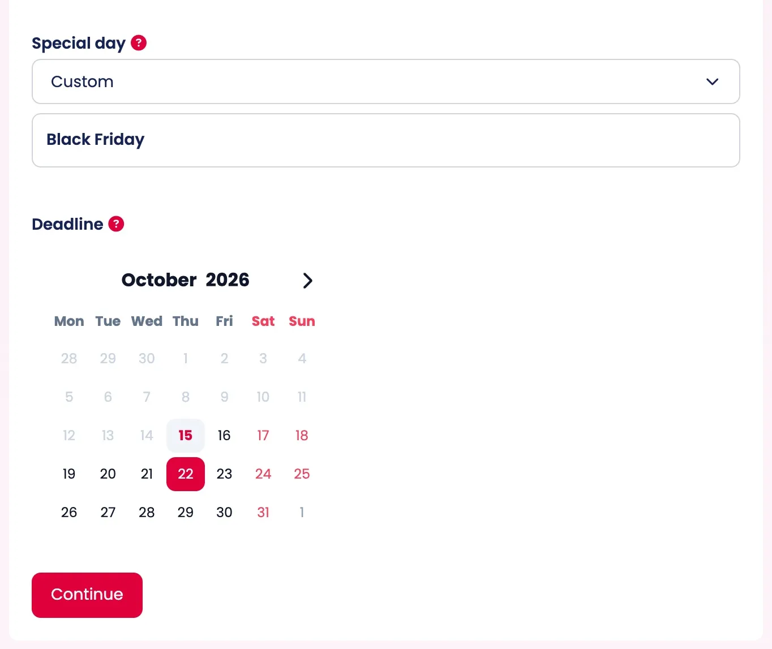
Task: Click the Black Friday text field
Action: point(386,140)
